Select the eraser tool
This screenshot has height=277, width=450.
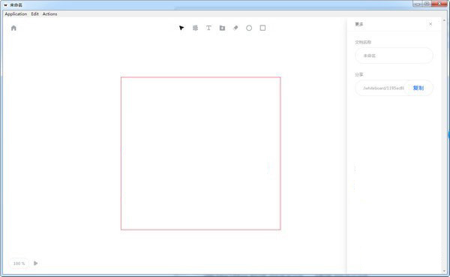(235, 28)
